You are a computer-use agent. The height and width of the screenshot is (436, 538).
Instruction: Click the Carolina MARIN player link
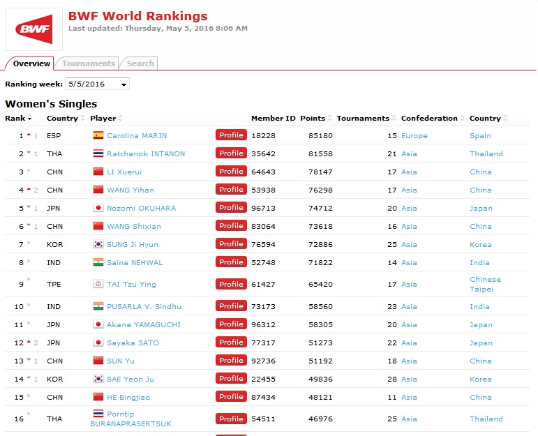click(137, 135)
